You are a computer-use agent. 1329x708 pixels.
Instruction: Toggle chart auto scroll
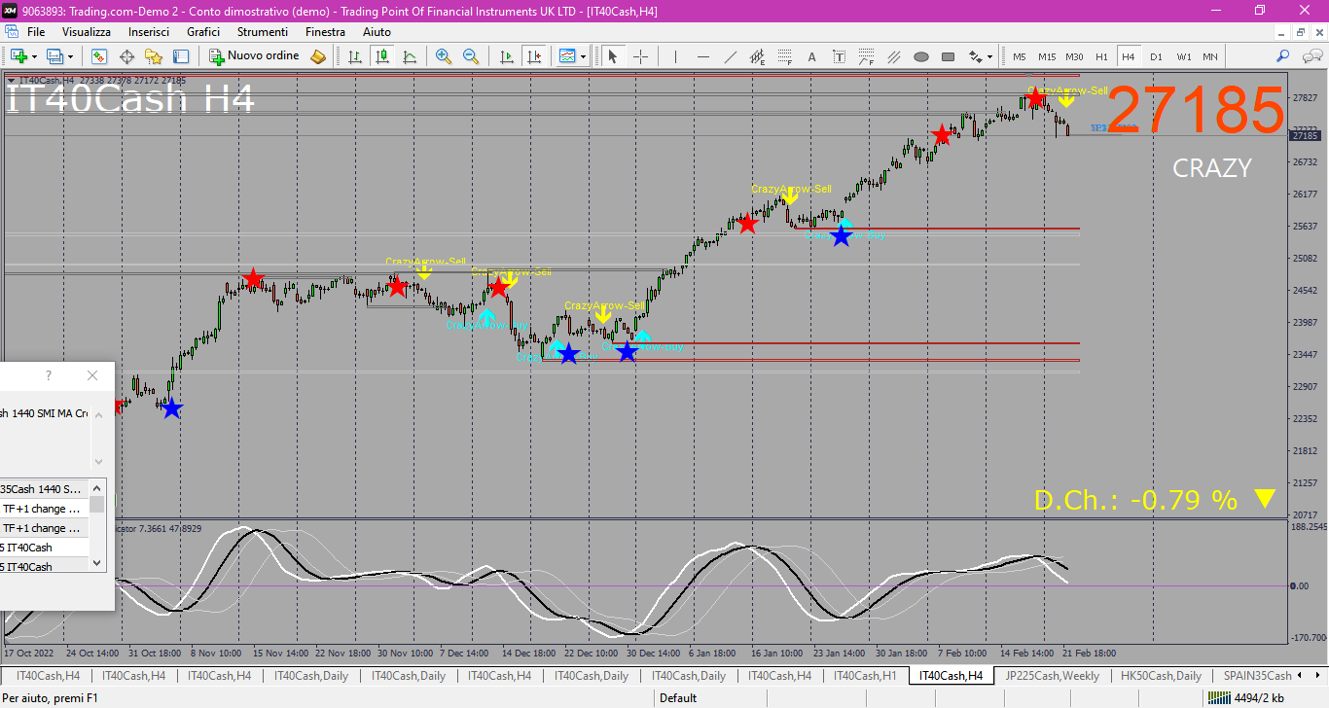coord(506,56)
